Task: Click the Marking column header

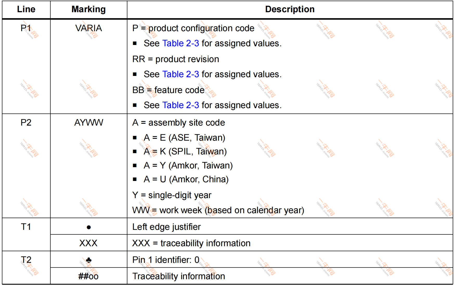Action: pos(89,9)
